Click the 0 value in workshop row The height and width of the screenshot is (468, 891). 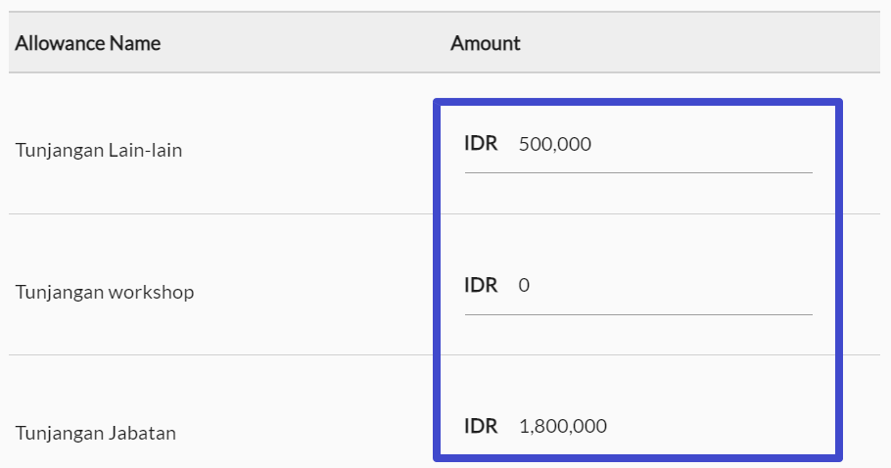[524, 285]
